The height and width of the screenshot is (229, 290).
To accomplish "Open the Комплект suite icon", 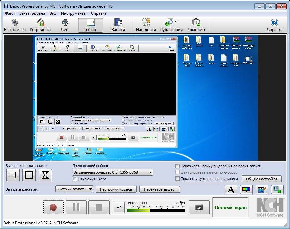I will pos(196,25).
